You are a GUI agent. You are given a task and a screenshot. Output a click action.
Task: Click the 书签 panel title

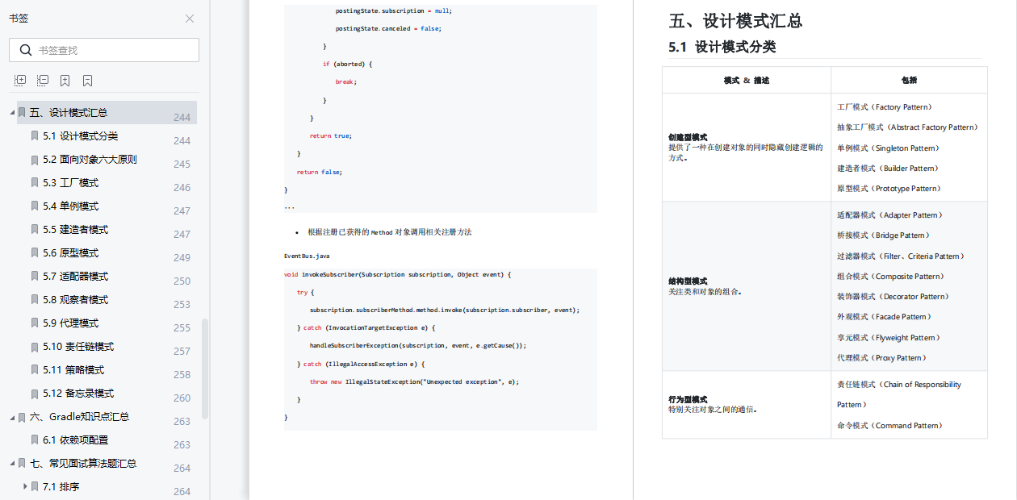(19, 19)
